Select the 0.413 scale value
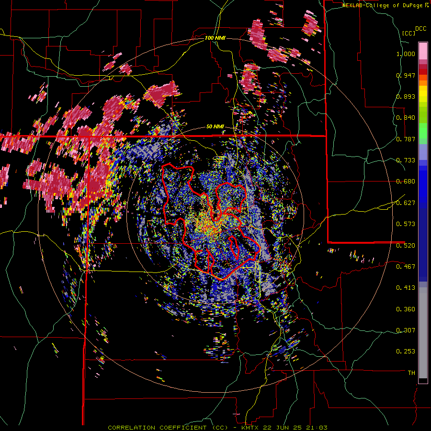This screenshot has width=431, height=431. point(406,288)
